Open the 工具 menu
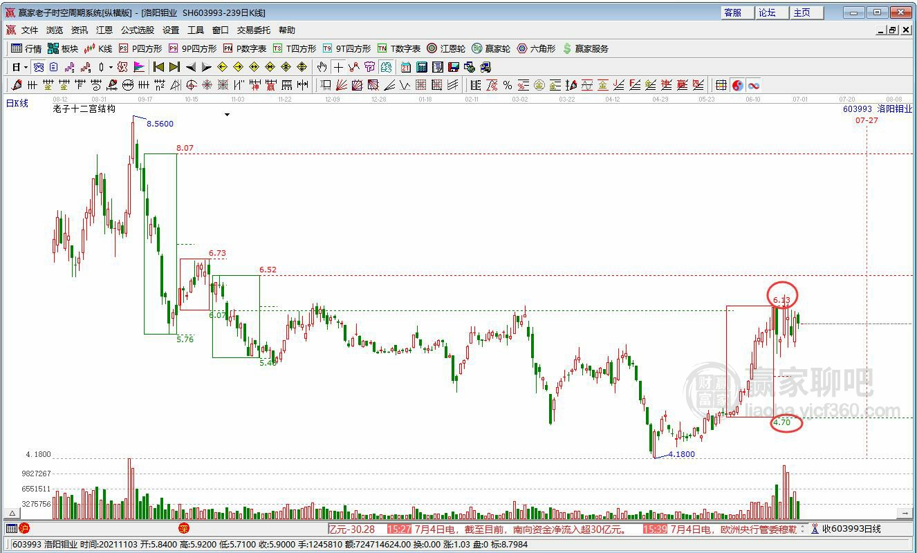Screen dimensions: 917x553 (196, 30)
